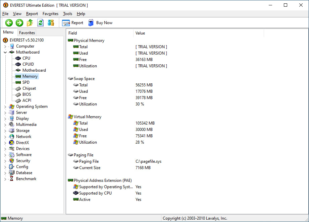Select the value 56255 MB

(144, 85)
